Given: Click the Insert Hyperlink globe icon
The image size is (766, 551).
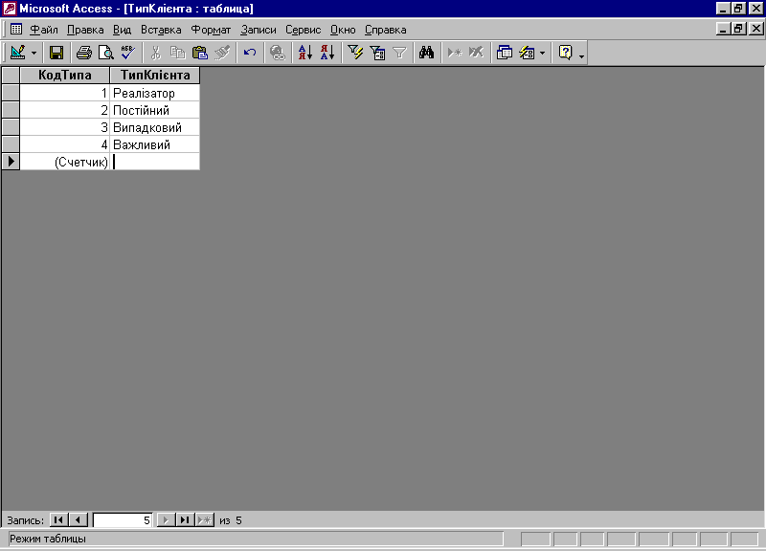Looking at the screenshot, I should pyautogui.click(x=278, y=53).
